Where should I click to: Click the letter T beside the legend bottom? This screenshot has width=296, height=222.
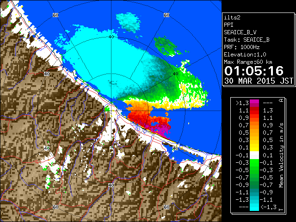tap(281, 210)
